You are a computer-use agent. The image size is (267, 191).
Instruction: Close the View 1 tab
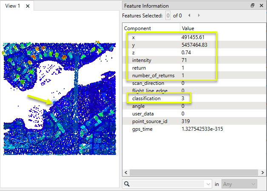click(28, 6)
